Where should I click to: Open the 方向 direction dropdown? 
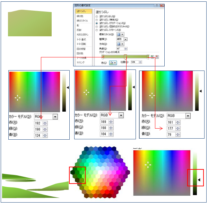click(121, 44)
